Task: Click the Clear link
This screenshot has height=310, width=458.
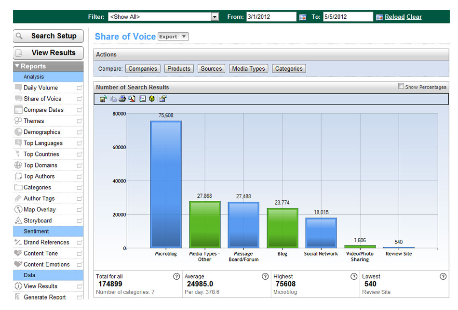Action: coord(414,17)
